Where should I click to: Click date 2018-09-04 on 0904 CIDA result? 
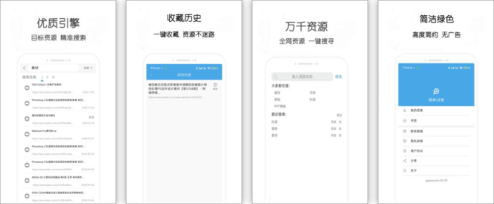tap(88, 200)
